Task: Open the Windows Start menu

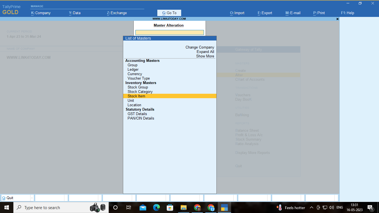Action: (x=7, y=207)
